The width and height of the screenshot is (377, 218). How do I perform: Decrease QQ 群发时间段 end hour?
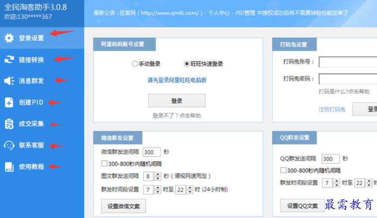[x=369, y=185]
